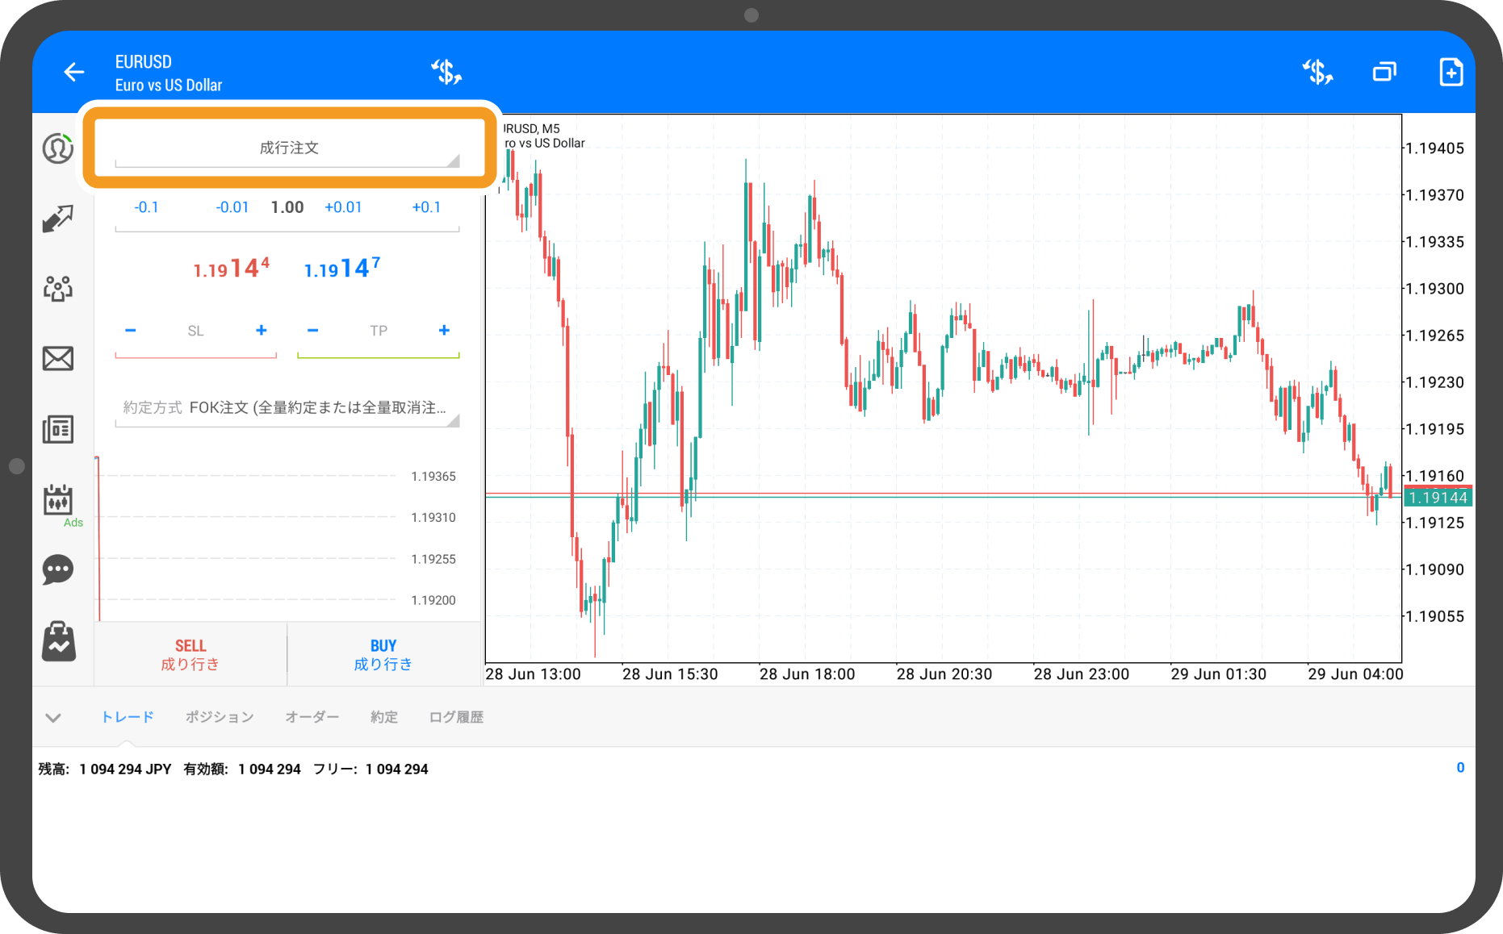Image resolution: width=1503 pixels, height=934 pixels.
Task: Decrease the SL value with minus
Action: pos(131,331)
